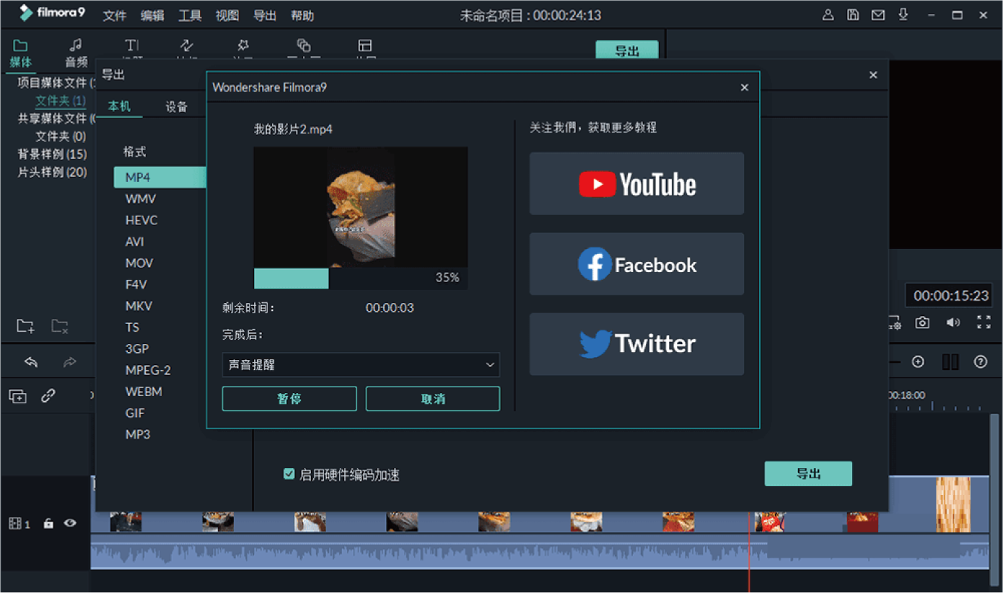
Task: Open the 文件 menu
Action: click(x=114, y=16)
